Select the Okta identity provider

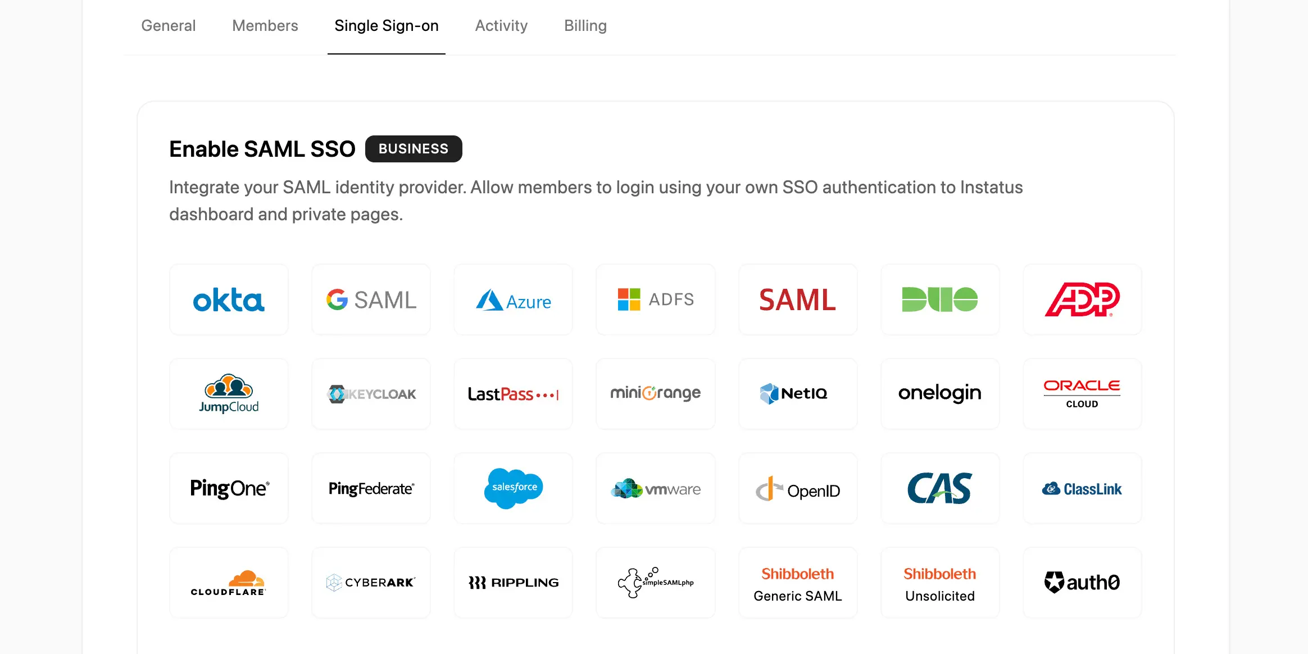click(229, 299)
